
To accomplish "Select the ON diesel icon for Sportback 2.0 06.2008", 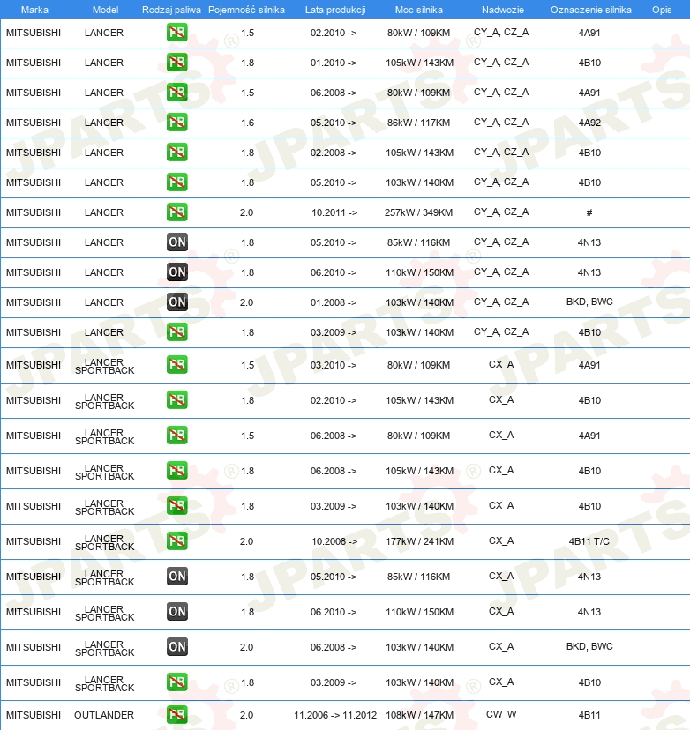I will 177,647.
